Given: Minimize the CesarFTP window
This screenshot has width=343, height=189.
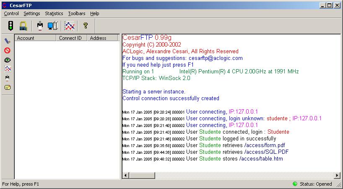Looking at the screenshot, I should [x=322, y=5].
